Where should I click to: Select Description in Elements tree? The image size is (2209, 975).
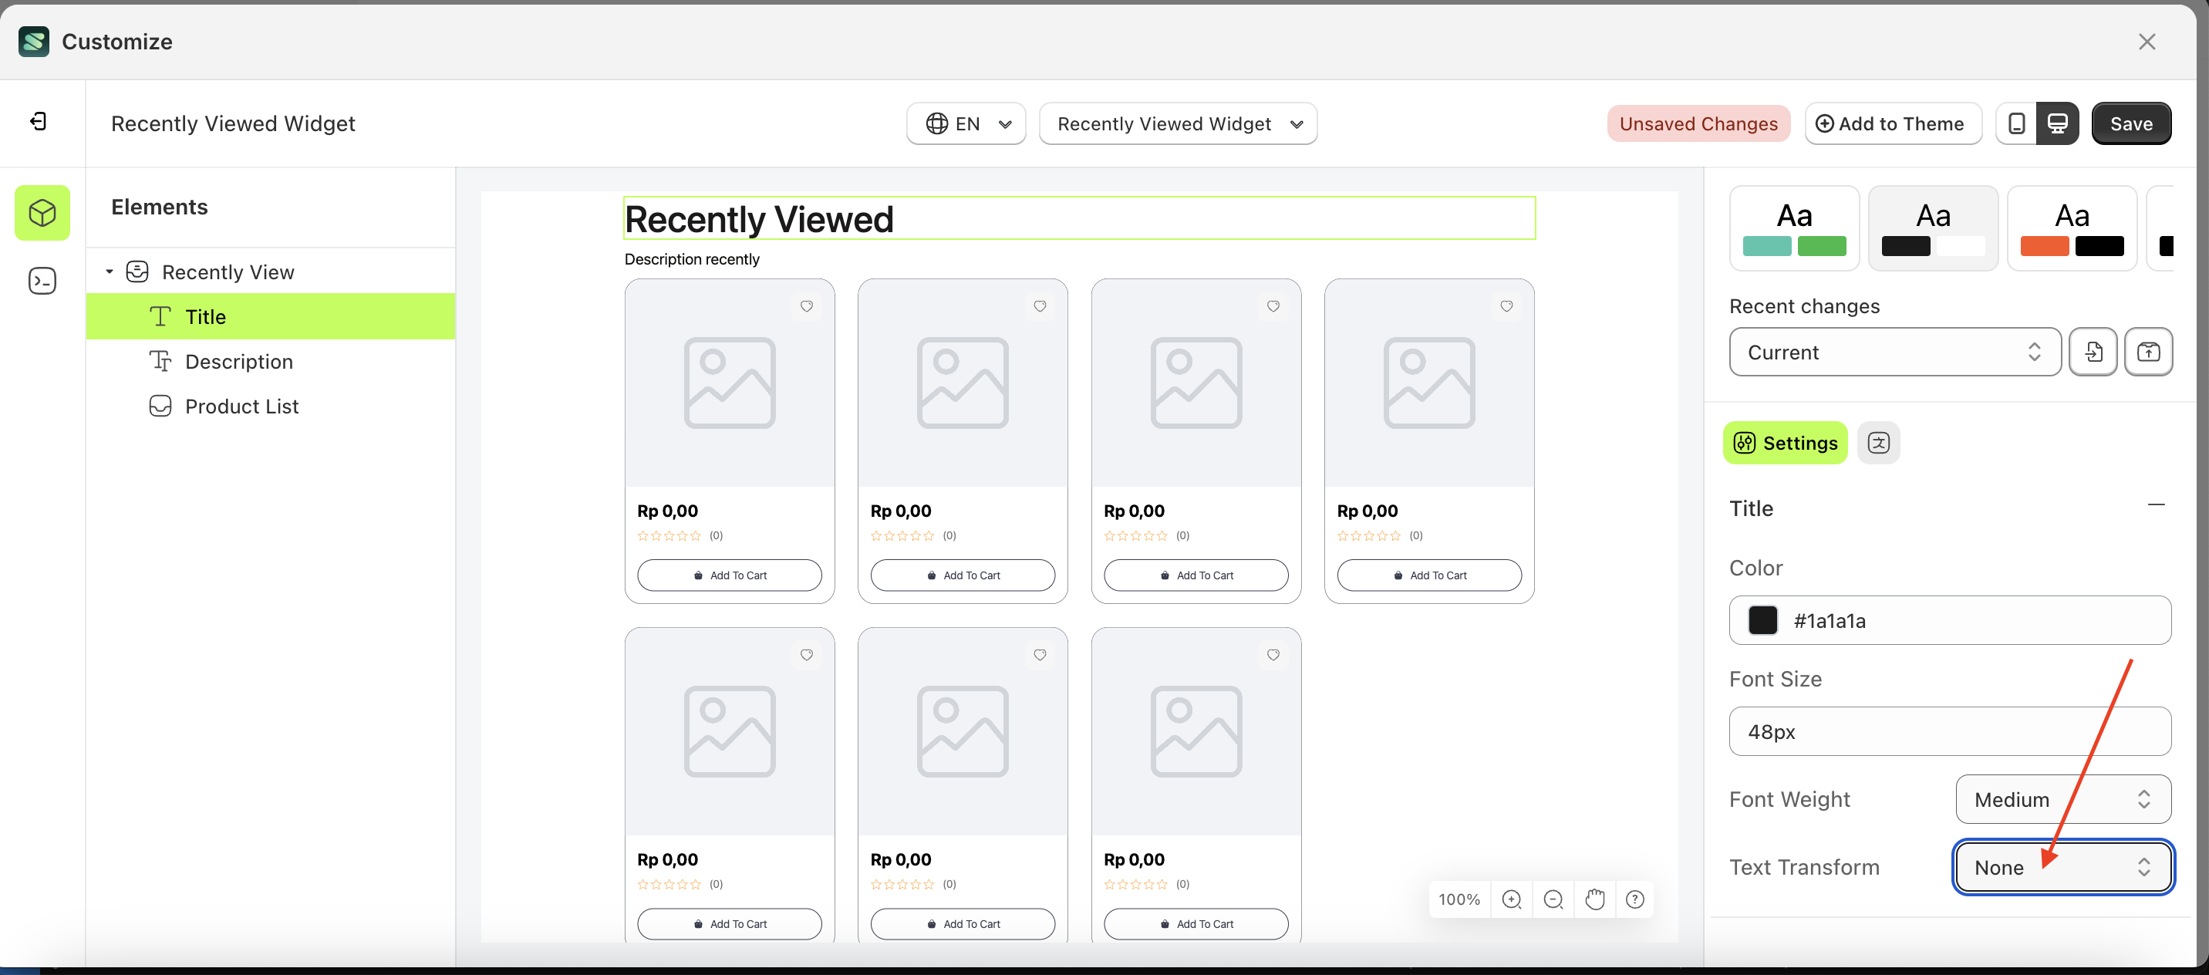(238, 362)
